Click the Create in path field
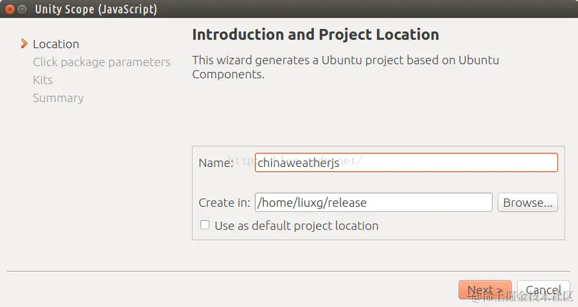The width and height of the screenshot is (578, 307). pyautogui.click(x=373, y=202)
